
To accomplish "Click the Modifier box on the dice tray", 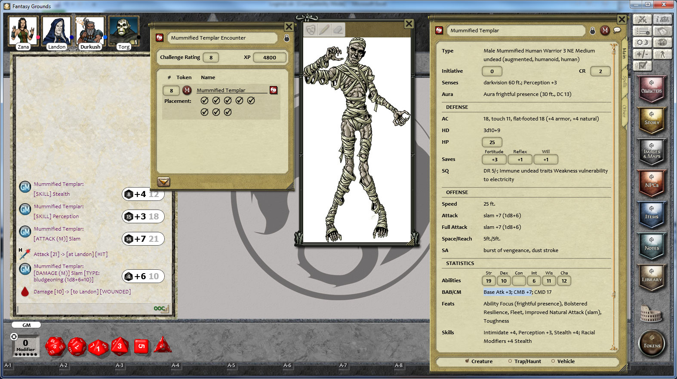I will (25, 345).
